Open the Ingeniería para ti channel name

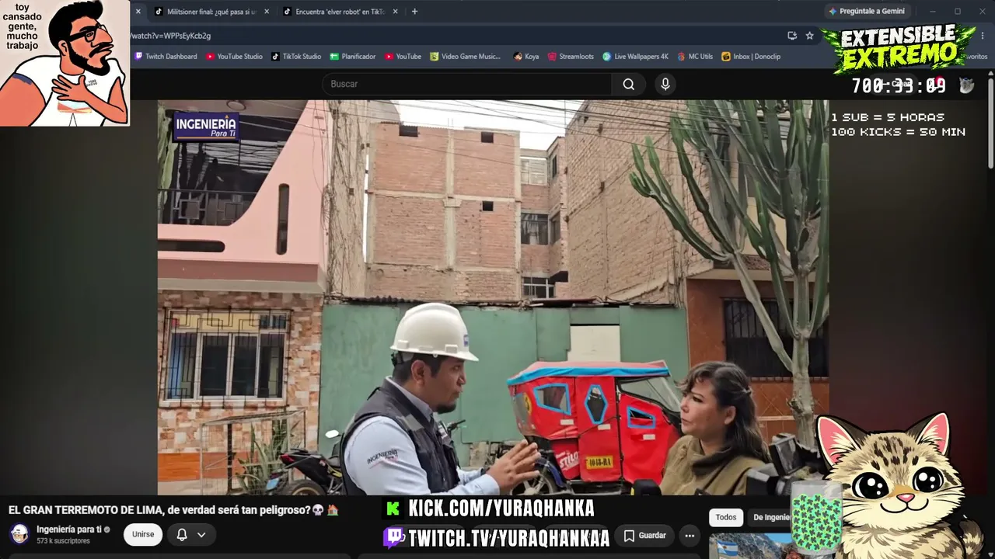(68, 529)
